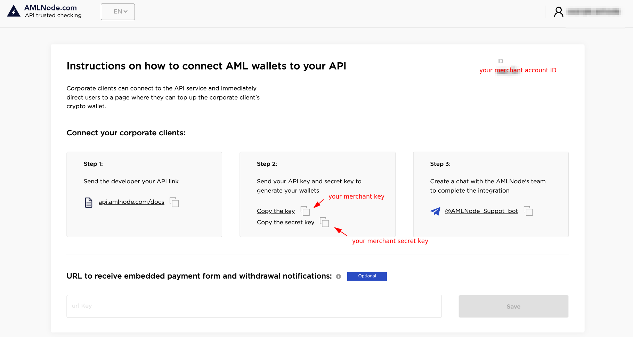Click the blurred account name in the header
Image resolution: width=633 pixels, height=337 pixels.
[x=593, y=12]
